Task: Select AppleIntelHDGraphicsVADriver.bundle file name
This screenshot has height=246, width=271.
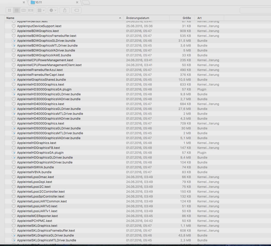Action: [45, 162]
